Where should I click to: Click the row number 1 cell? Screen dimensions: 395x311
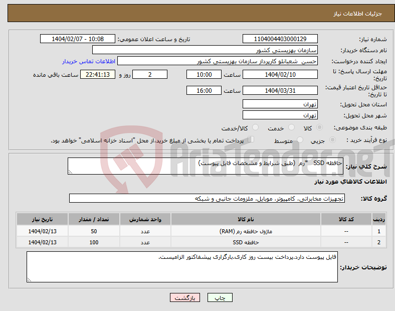379,231
